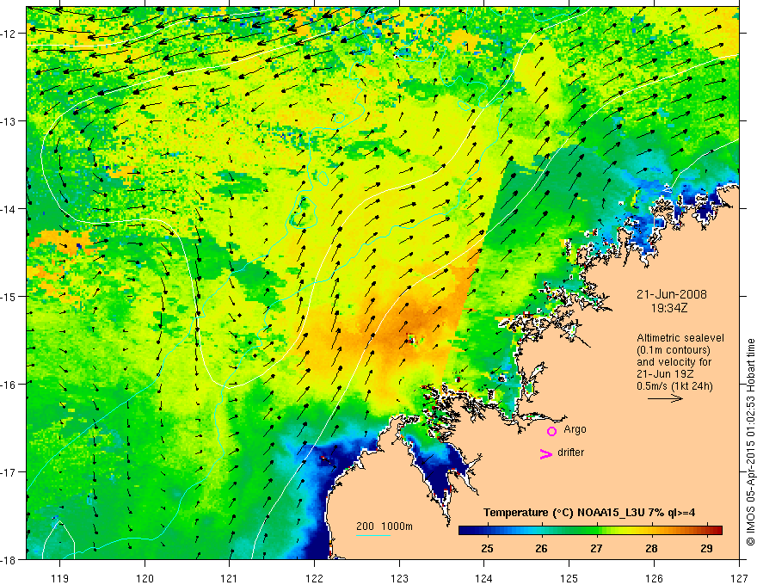Click the color bar label '26'
The height and width of the screenshot is (585, 757).
tap(542, 548)
